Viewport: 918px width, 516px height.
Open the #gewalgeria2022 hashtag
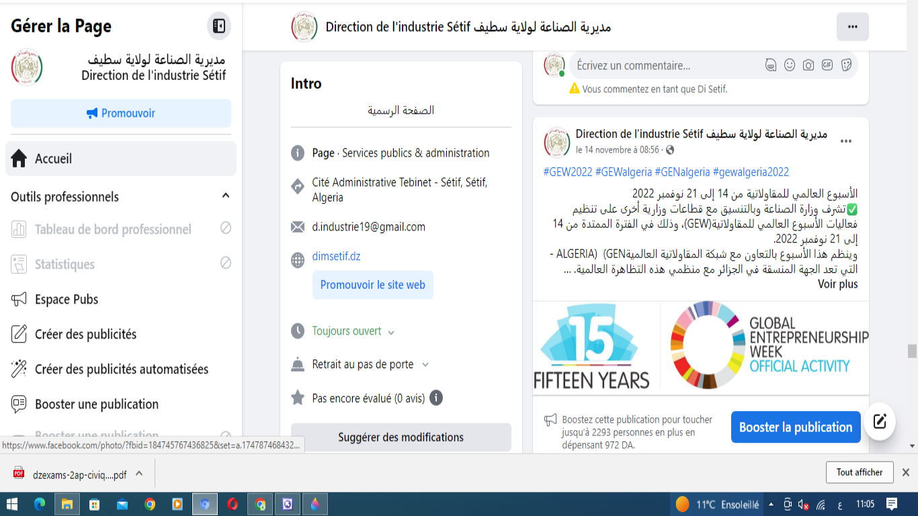751,172
